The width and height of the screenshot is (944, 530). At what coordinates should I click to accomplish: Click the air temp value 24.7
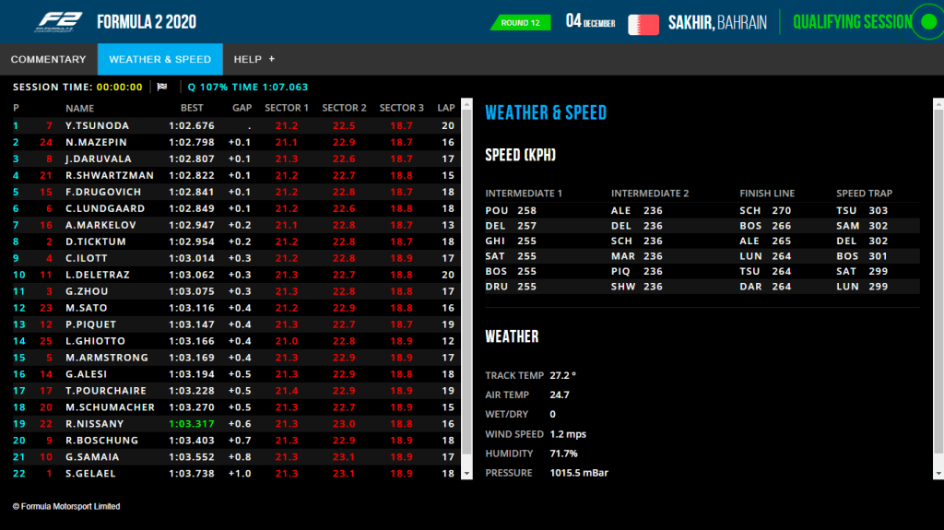(560, 395)
